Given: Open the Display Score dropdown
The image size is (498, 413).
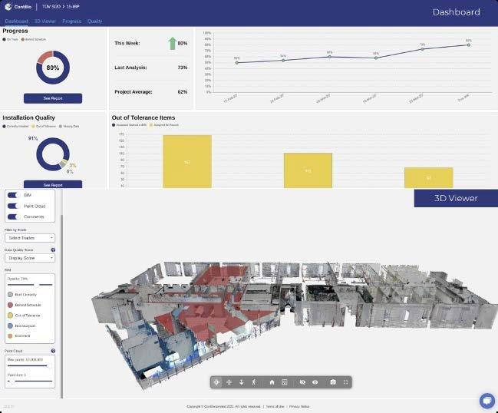Looking at the screenshot, I should tap(30, 258).
